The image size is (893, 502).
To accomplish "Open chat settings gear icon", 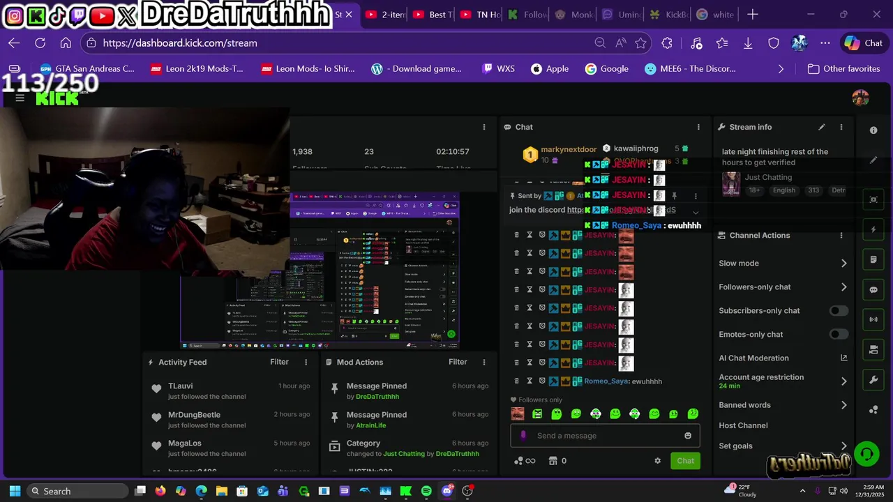I will click(x=657, y=461).
